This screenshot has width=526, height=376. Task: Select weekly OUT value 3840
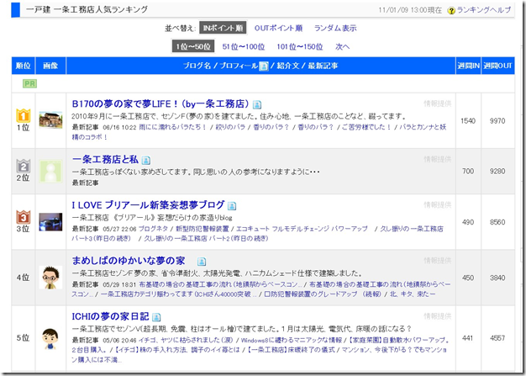(x=497, y=278)
